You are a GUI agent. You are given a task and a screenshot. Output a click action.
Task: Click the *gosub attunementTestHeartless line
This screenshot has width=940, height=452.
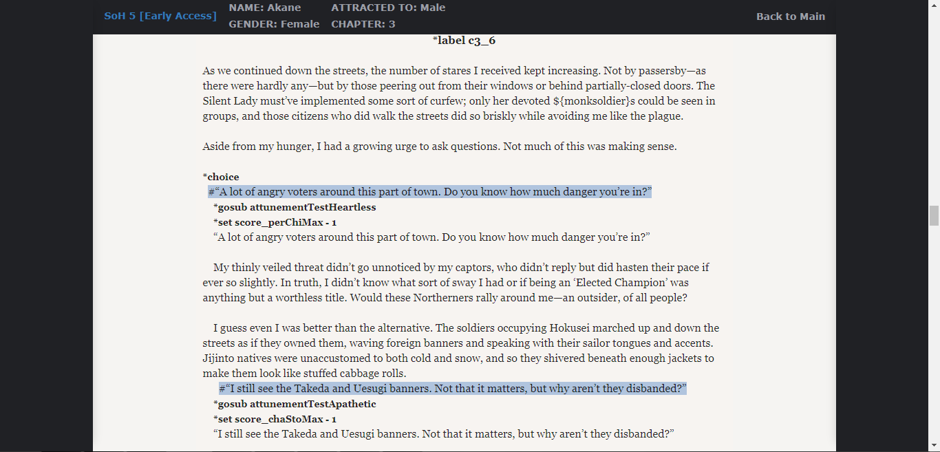tap(295, 207)
